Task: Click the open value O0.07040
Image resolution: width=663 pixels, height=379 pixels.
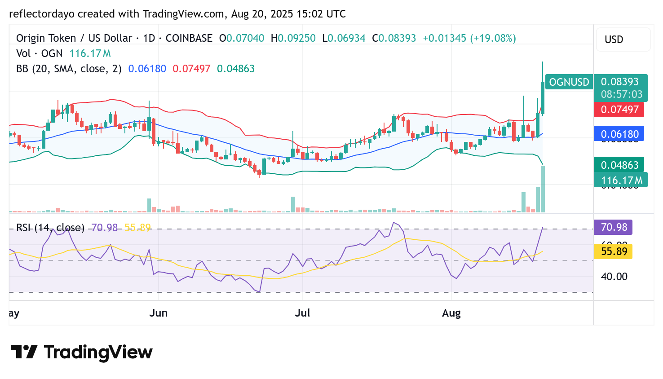Action: click(242, 38)
